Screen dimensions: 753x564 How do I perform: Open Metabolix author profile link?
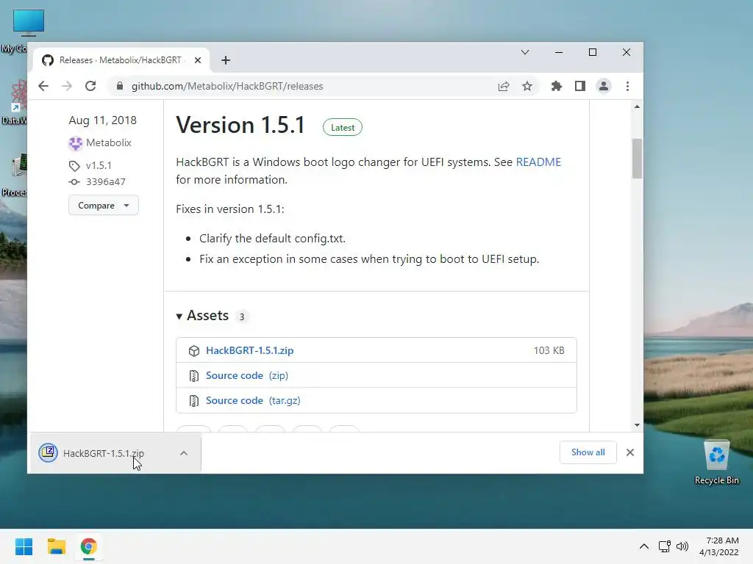[109, 143]
